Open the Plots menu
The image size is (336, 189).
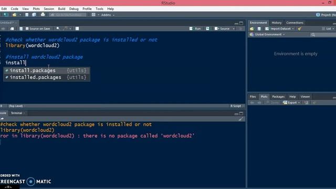36,9
